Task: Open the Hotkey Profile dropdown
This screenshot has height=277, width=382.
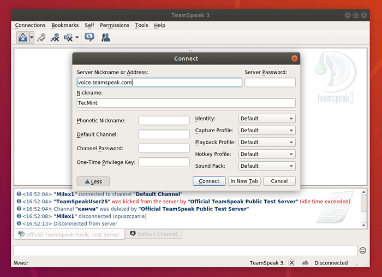Action: click(x=267, y=154)
